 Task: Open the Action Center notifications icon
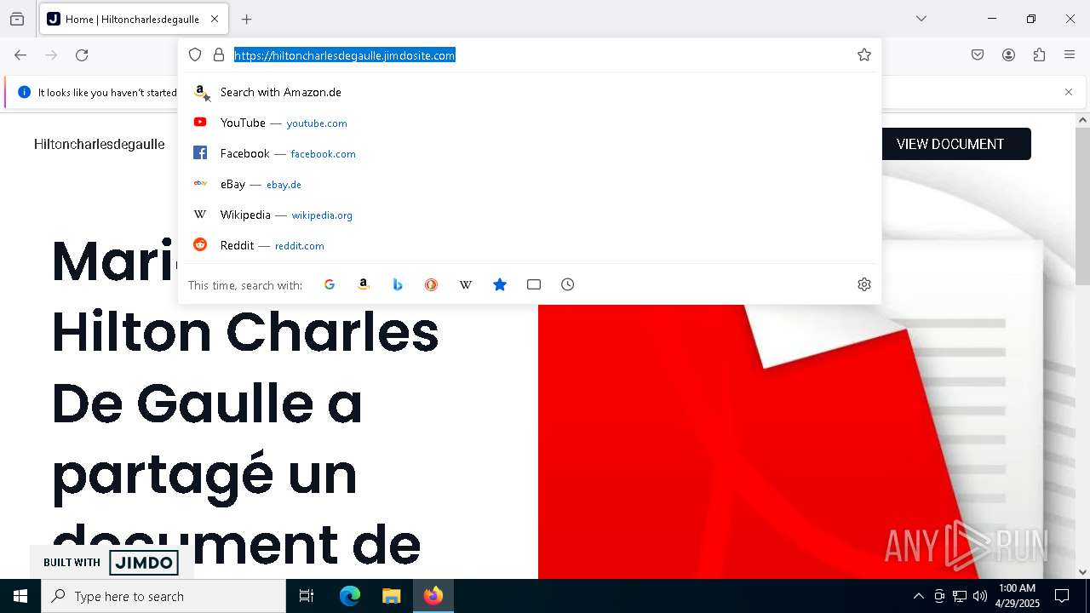coord(1062,596)
